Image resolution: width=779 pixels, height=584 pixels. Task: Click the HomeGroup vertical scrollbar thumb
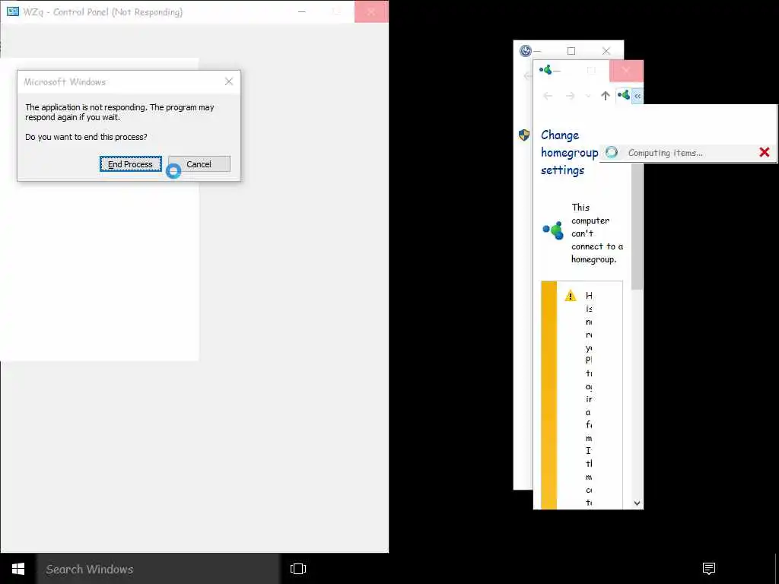coord(638,227)
